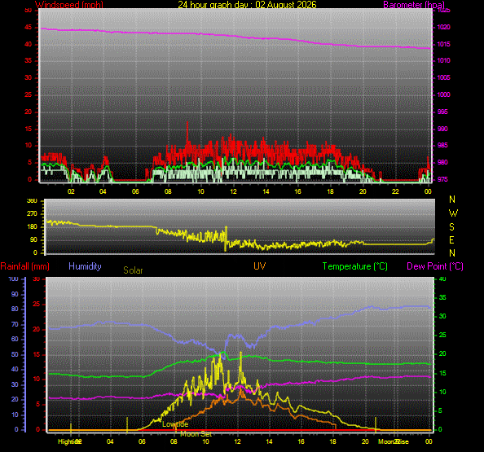Viewport: 484px width, 452px height.
Task: Select hour 12 under the windspeed graph
Action: (233, 191)
